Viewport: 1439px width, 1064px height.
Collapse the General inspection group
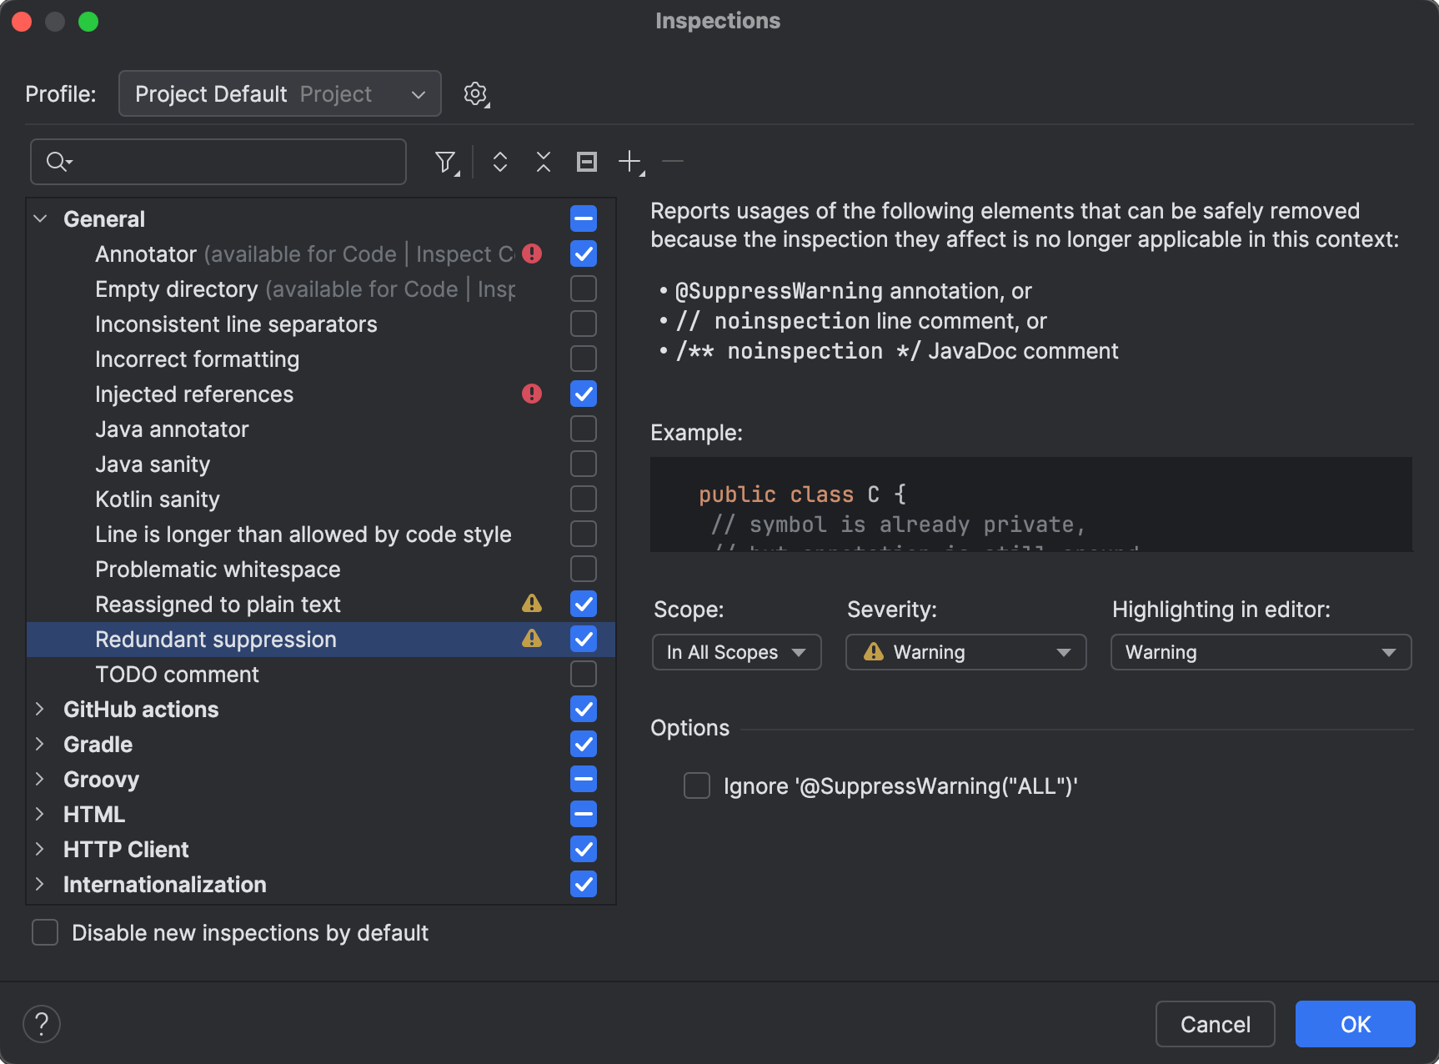point(39,218)
